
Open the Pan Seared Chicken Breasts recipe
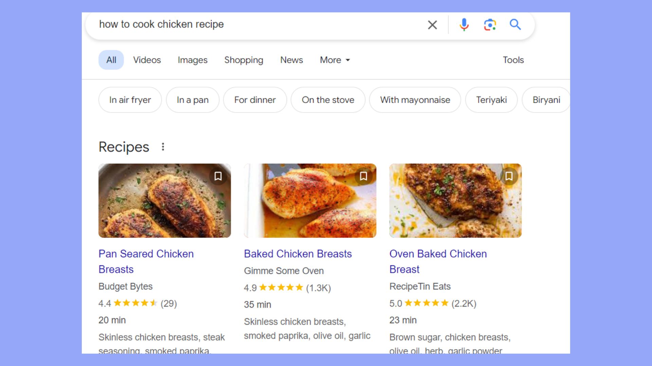(146, 261)
